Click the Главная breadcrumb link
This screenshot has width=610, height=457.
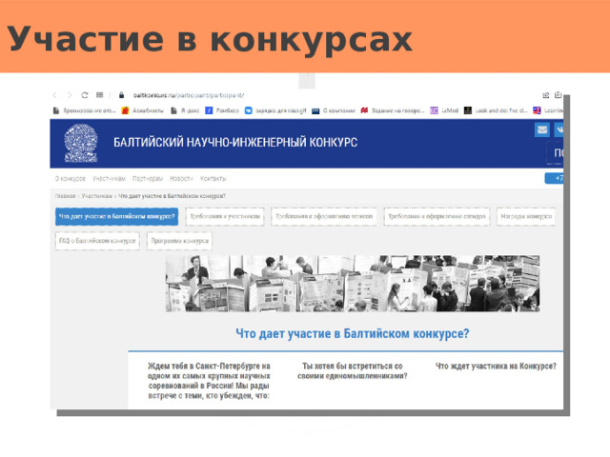tap(65, 196)
